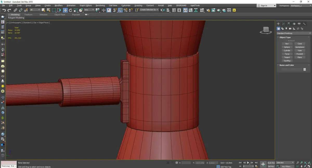Click the object color swatch

click(x=304, y=70)
